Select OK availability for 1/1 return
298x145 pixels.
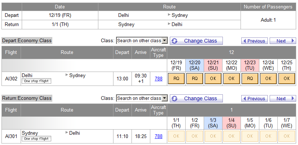click(176, 136)
